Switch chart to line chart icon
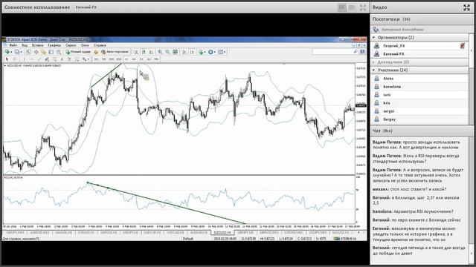 [x=151, y=52]
